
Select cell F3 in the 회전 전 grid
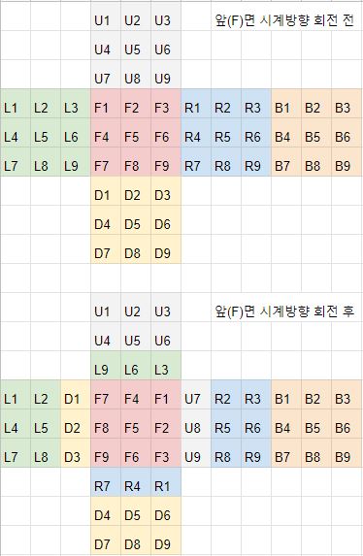coord(166,104)
